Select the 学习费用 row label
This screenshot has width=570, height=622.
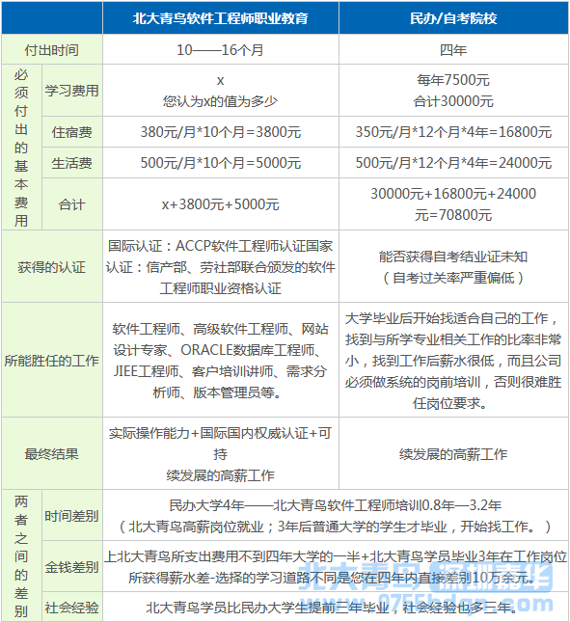71,91
